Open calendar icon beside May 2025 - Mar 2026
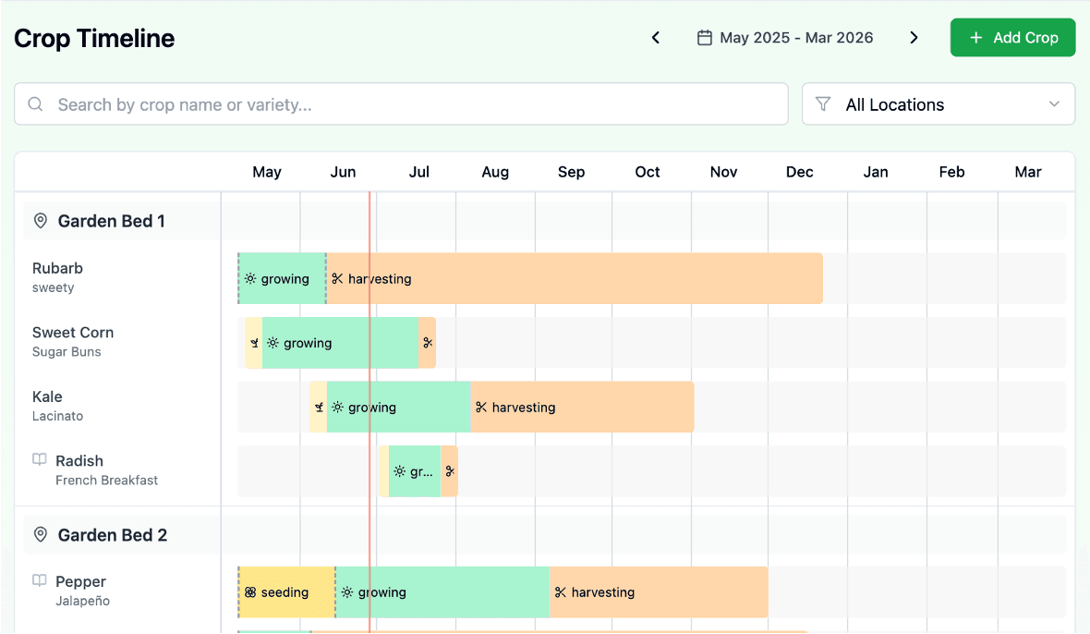This screenshot has width=1090, height=634. 704,38
